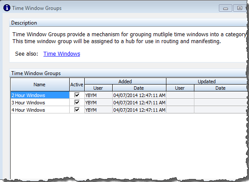Uncheck Active for 2 Hour Windows

click(x=77, y=95)
